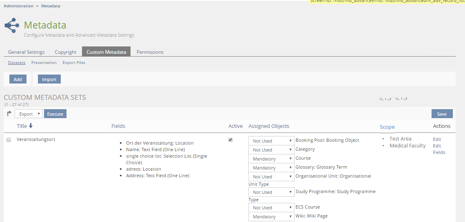
Task: Save the custom metadata sets
Action: pyautogui.click(x=442, y=114)
